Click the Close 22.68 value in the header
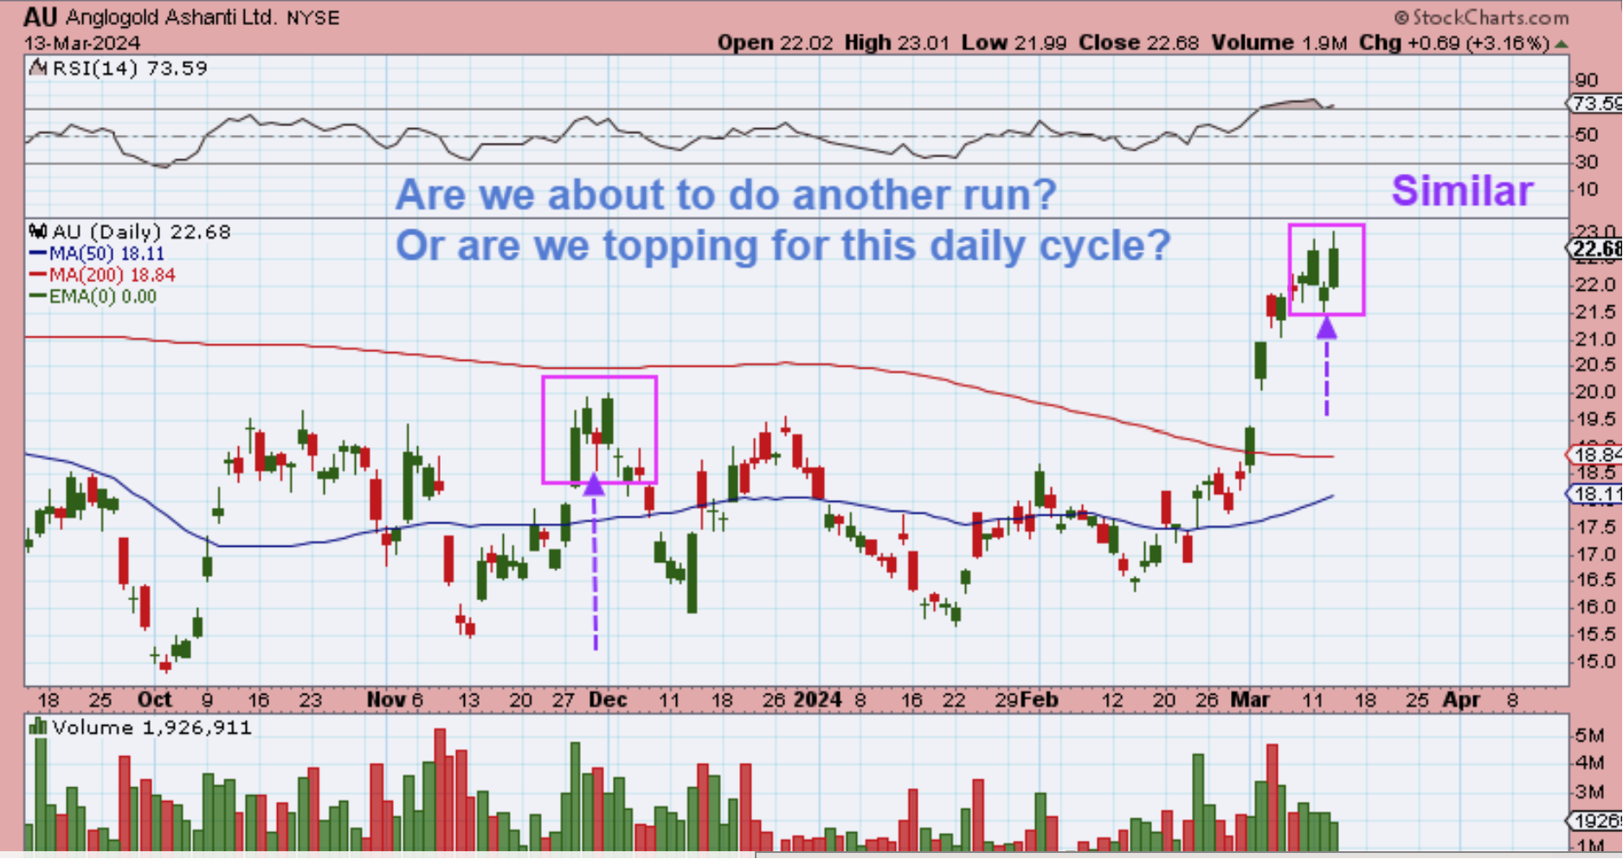 tap(1139, 42)
